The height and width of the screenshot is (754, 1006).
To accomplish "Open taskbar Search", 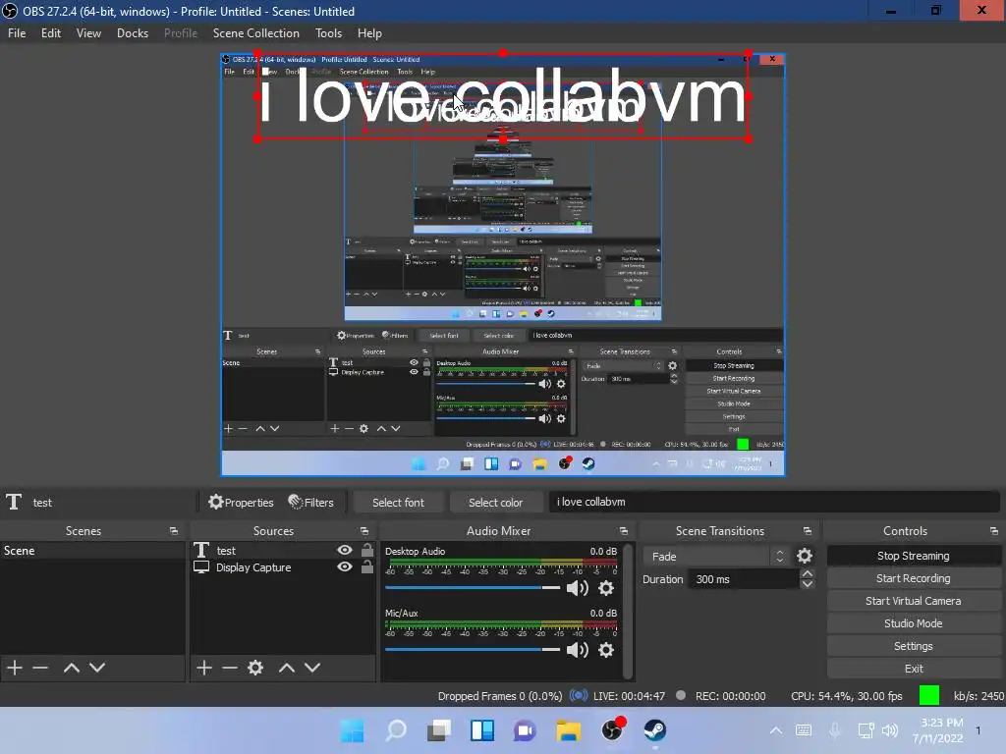I will coord(396,730).
